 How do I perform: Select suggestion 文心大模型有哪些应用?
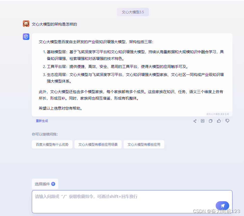click(x=144, y=145)
